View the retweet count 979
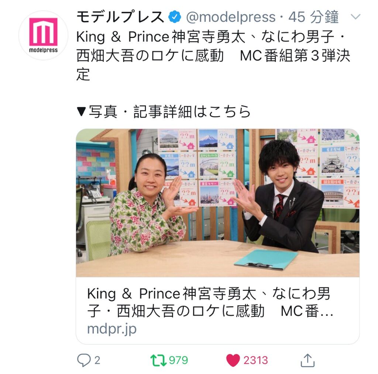The image size is (378, 374). click(x=178, y=360)
